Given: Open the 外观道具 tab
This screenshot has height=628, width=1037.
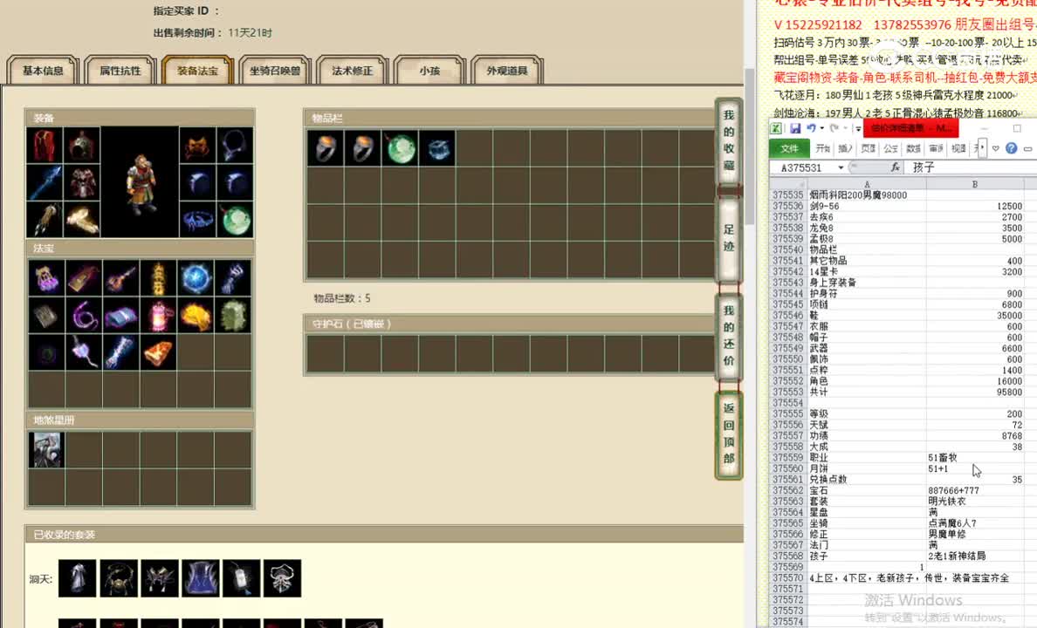Looking at the screenshot, I should tap(506, 71).
